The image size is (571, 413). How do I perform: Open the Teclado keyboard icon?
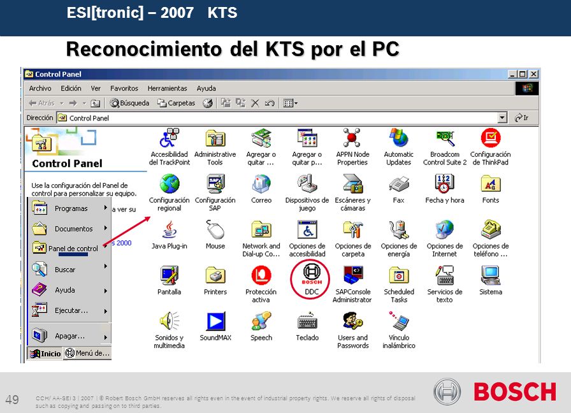(x=307, y=322)
